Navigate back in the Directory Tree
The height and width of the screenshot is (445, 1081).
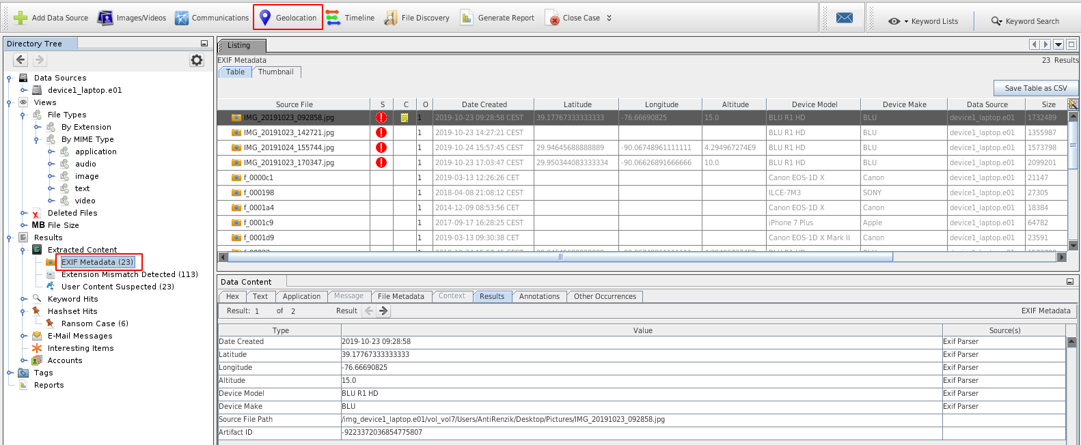coord(20,60)
